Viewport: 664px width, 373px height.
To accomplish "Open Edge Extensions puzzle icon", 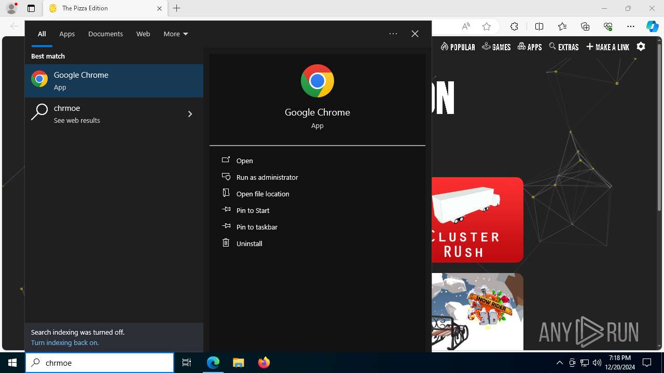I will pyautogui.click(x=514, y=26).
